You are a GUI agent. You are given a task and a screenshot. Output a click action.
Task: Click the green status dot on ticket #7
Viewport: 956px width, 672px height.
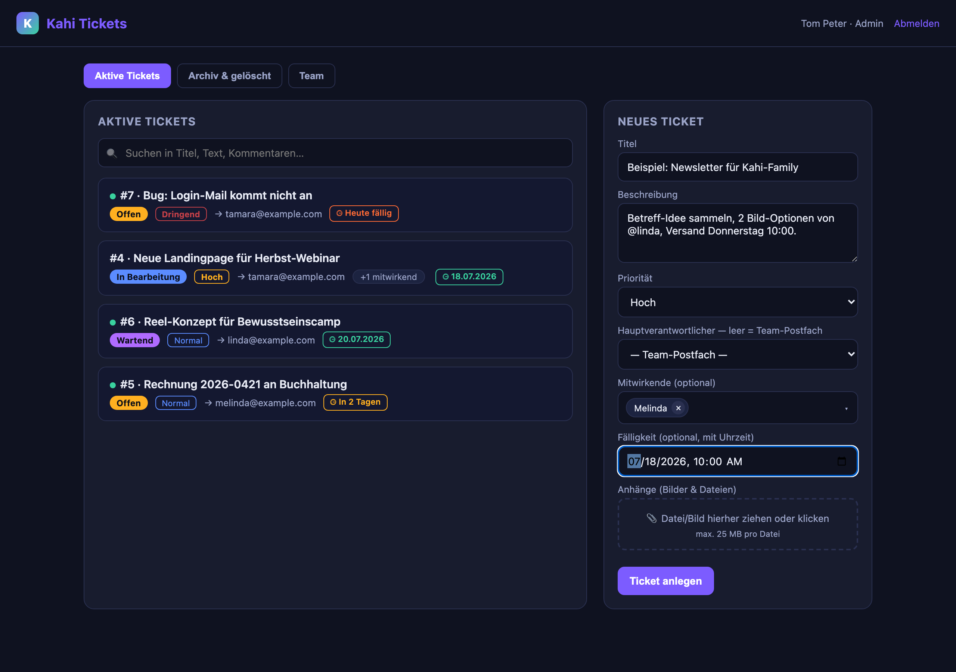[x=113, y=196]
